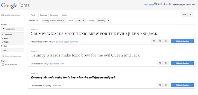Open the Preview Text dropdown arrow
Screen dimensions: 198x95
[x=64, y=21]
